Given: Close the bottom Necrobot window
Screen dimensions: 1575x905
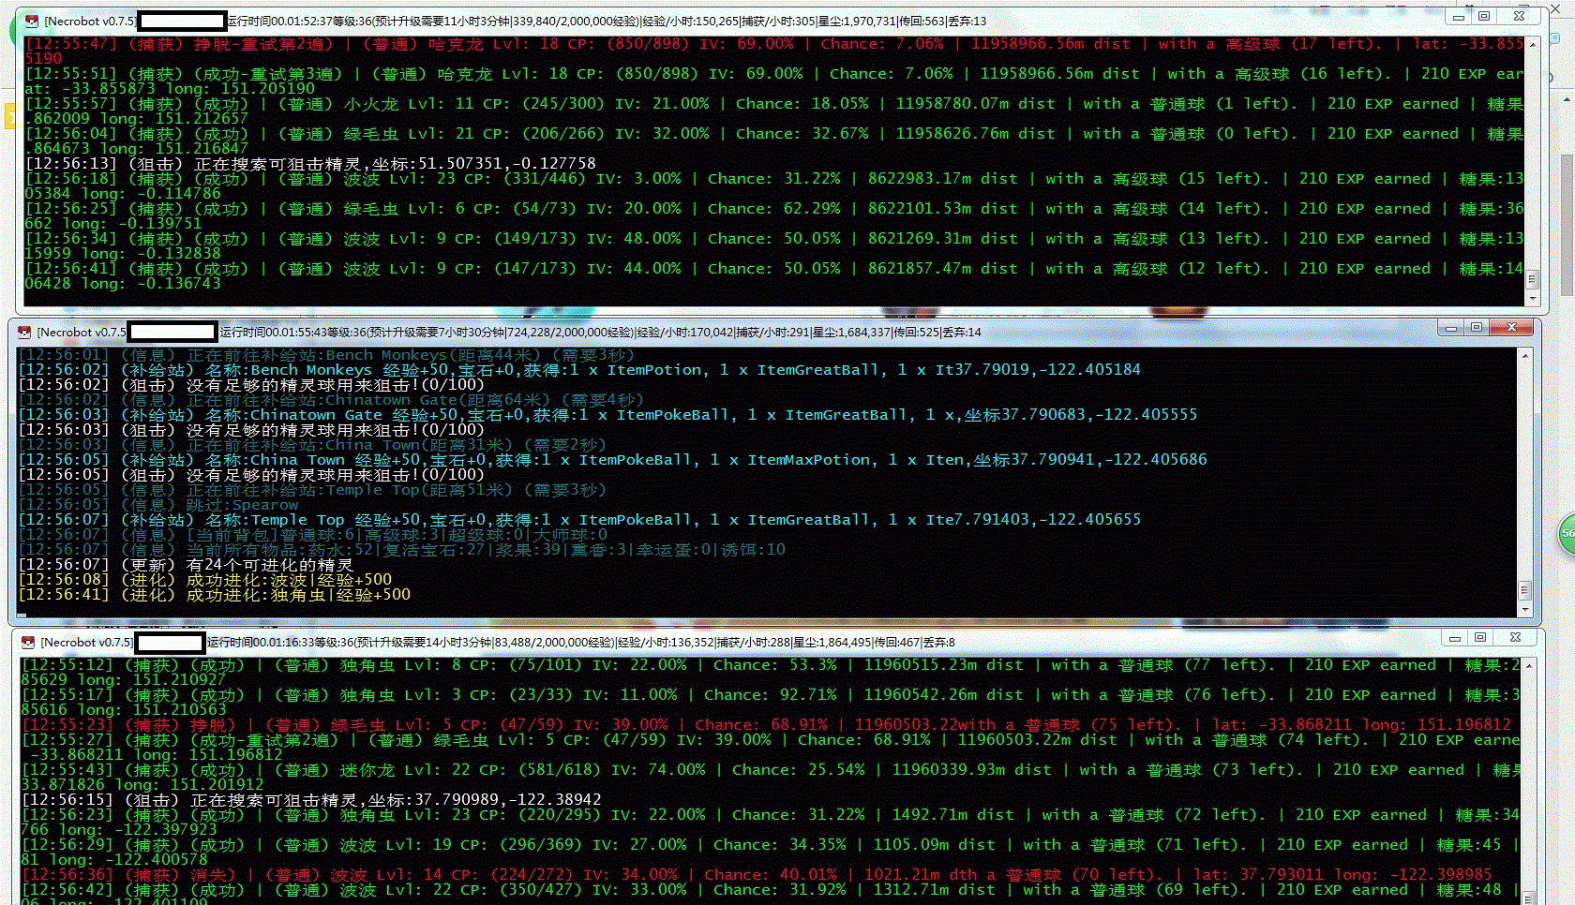Looking at the screenshot, I should pos(1515,638).
